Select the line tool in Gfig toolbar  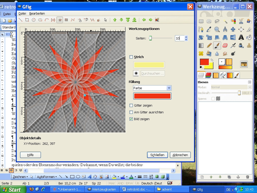(21, 20)
